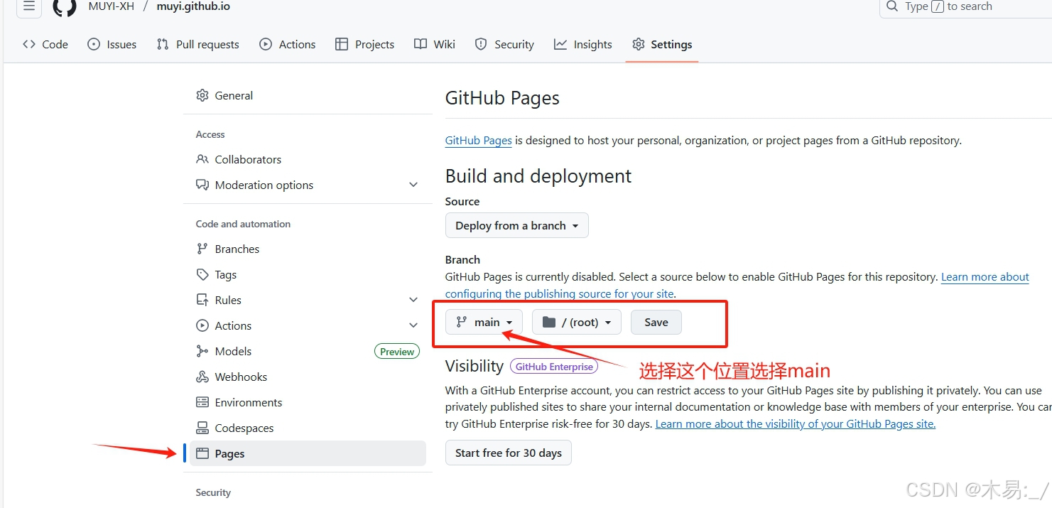Click the Settings gear icon in tab bar
The height and width of the screenshot is (508, 1052).
coord(639,44)
